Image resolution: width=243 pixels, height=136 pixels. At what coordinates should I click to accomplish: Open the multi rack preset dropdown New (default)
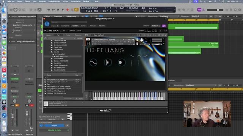pos(113,35)
